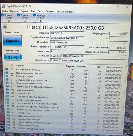
Task: Click Число включений value 5003 раз
Action: [x=118, y=48]
